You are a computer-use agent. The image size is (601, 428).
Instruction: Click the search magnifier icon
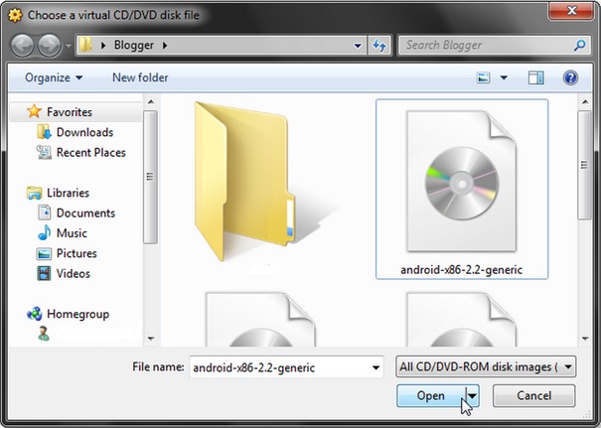pos(579,46)
